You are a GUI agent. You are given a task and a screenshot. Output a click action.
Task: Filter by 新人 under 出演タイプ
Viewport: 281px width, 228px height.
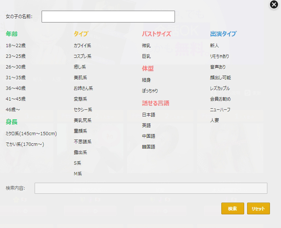pyautogui.click(x=215, y=46)
